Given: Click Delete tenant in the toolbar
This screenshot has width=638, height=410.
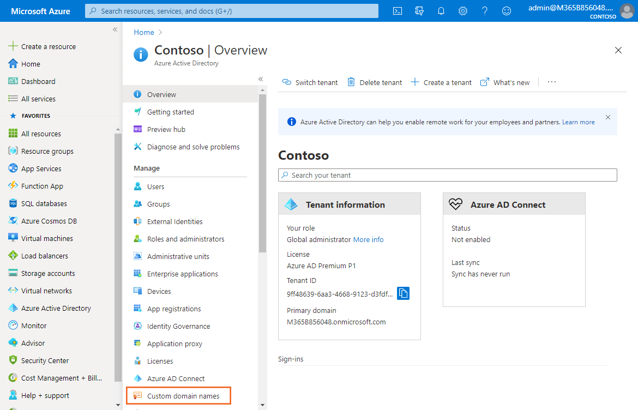Looking at the screenshot, I should point(375,82).
